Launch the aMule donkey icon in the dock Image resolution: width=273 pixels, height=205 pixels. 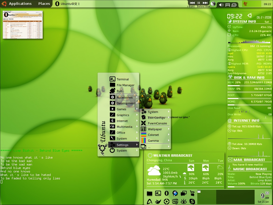pos(192,193)
